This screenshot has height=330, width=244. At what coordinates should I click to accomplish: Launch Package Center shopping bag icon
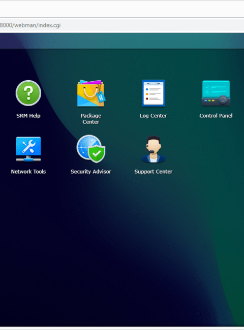coord(91,93)
